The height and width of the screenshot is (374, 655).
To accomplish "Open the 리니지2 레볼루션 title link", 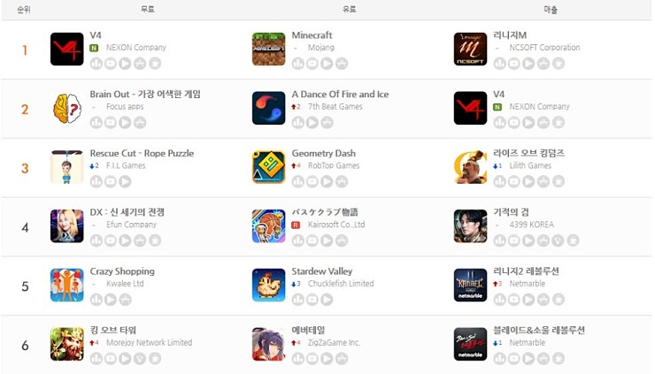I will click(526, 271).
